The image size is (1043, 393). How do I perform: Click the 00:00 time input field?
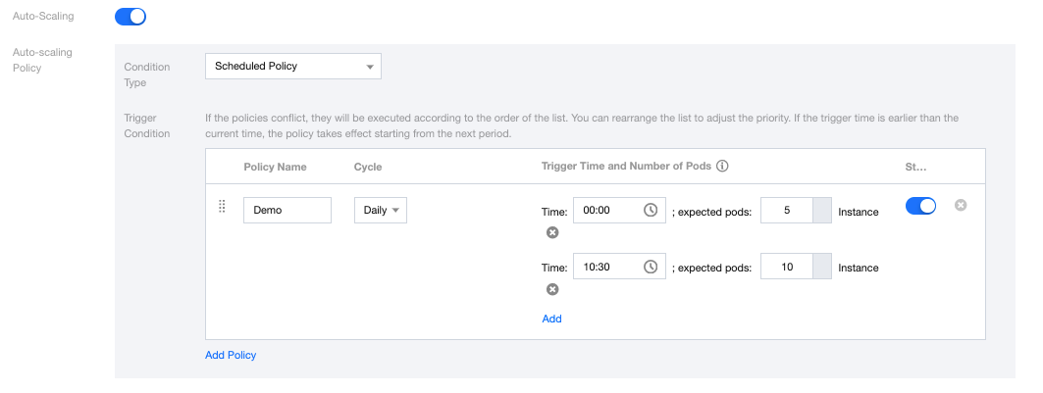(608, 211)
